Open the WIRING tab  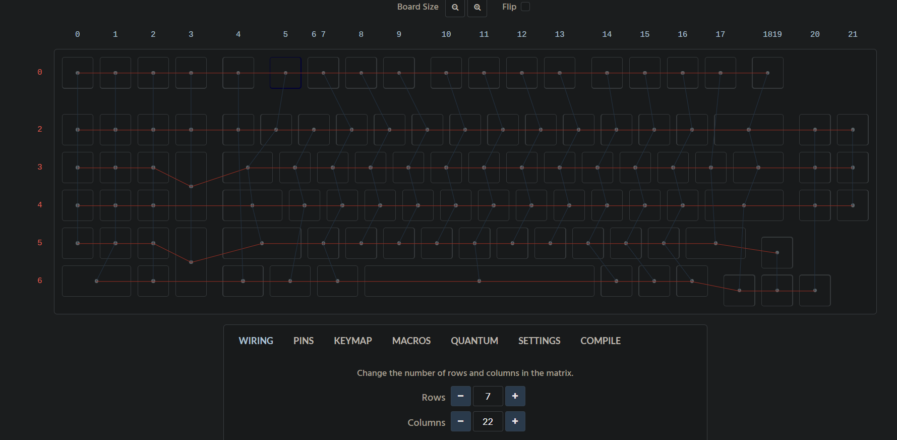pos(256,341)
